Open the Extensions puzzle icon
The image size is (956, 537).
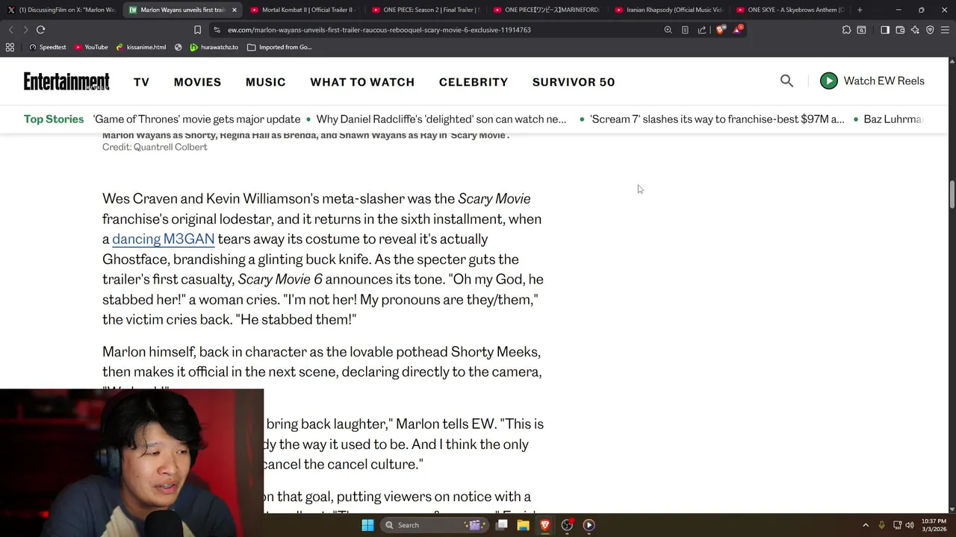click(846, 30)
